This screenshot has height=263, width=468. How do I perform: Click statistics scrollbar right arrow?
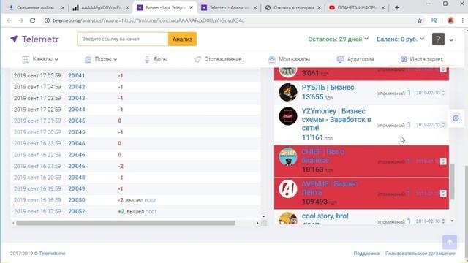tap(257, 223)
